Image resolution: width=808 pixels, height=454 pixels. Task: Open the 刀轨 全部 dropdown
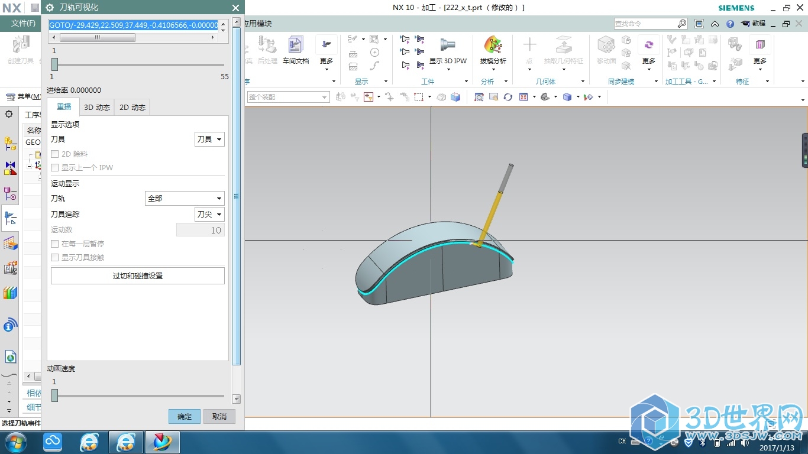[185, 199]
